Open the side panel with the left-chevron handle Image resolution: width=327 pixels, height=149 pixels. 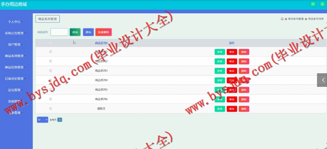pyautogui.click(x=322, y=80)
